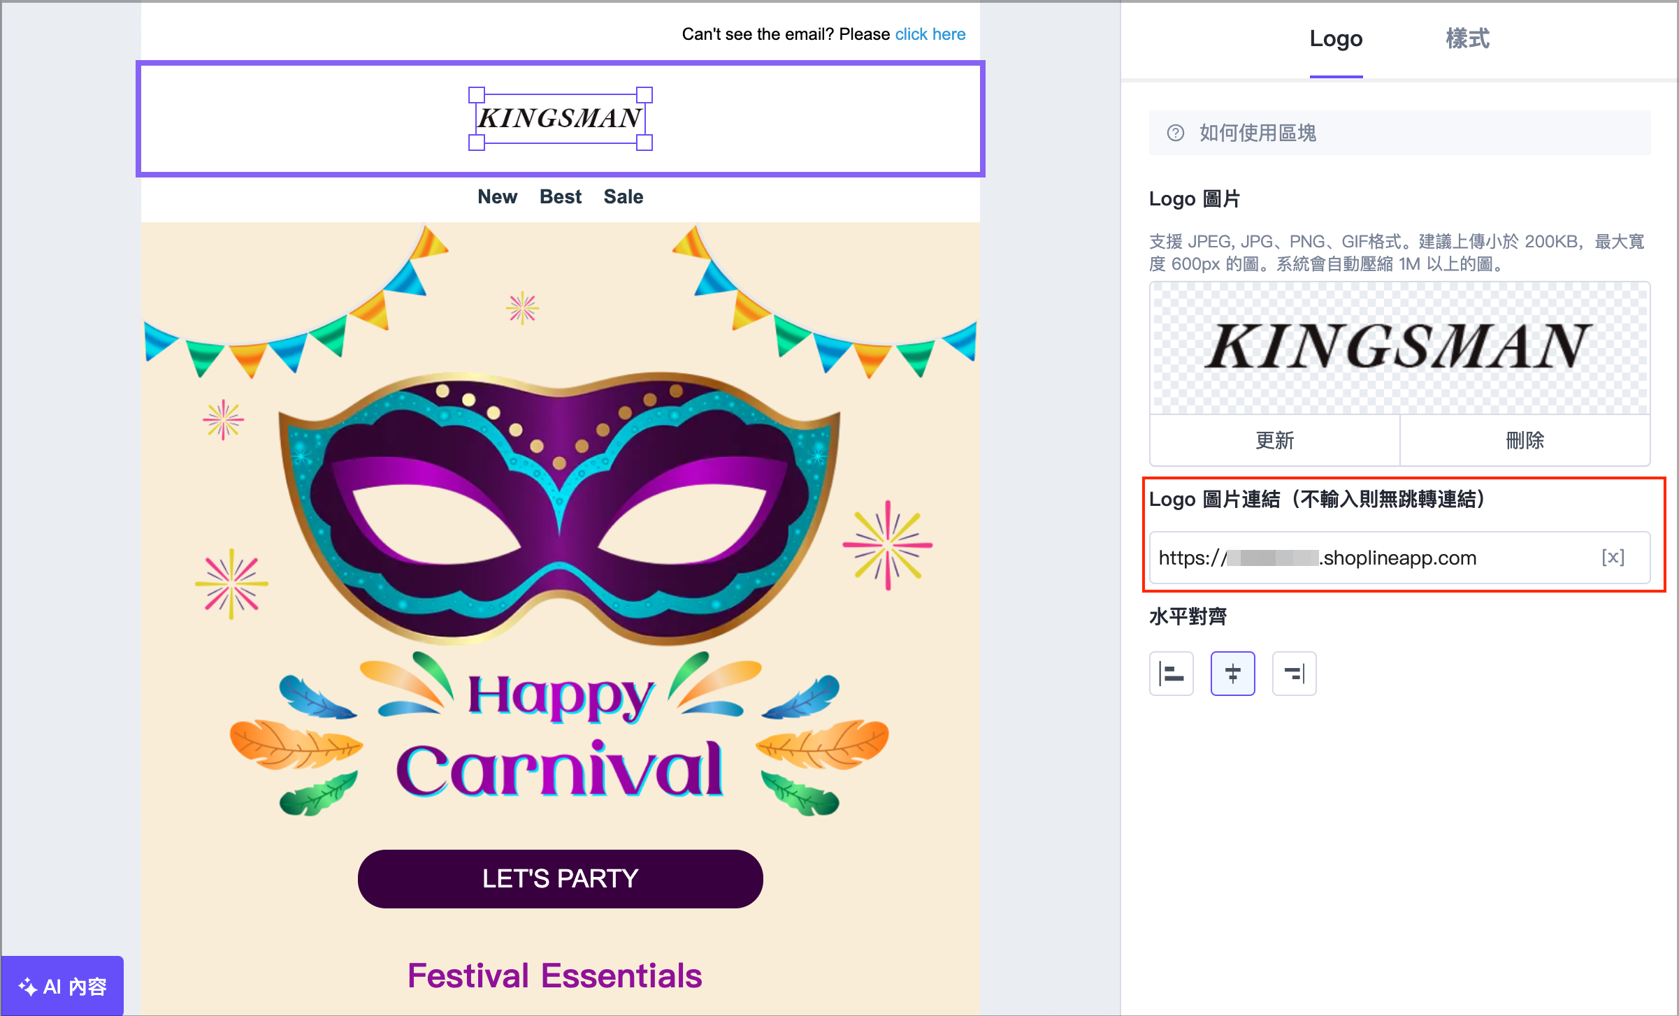Screen dimensions: 1679x1016
Task: Select the Logo tab
Action: click(1336, 38)
